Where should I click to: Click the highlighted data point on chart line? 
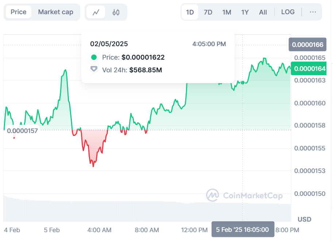(243, 83)
